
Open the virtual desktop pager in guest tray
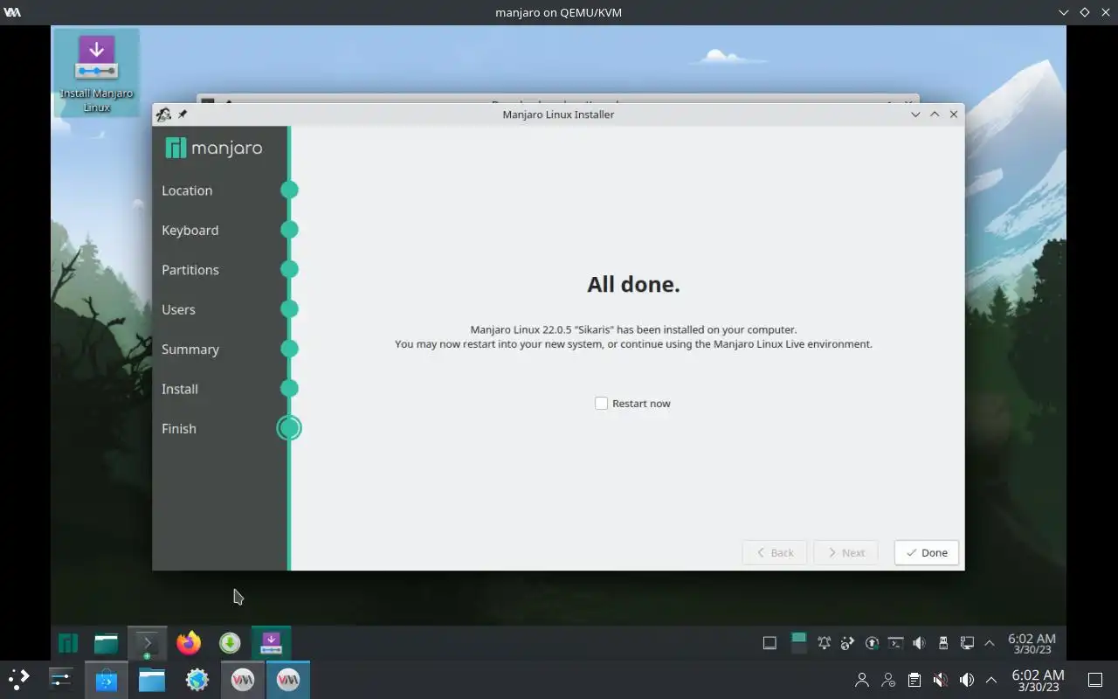798,643
